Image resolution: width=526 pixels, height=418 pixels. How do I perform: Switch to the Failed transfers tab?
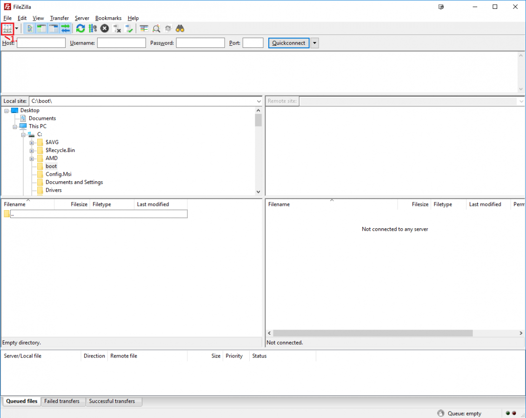coord(62,401)
